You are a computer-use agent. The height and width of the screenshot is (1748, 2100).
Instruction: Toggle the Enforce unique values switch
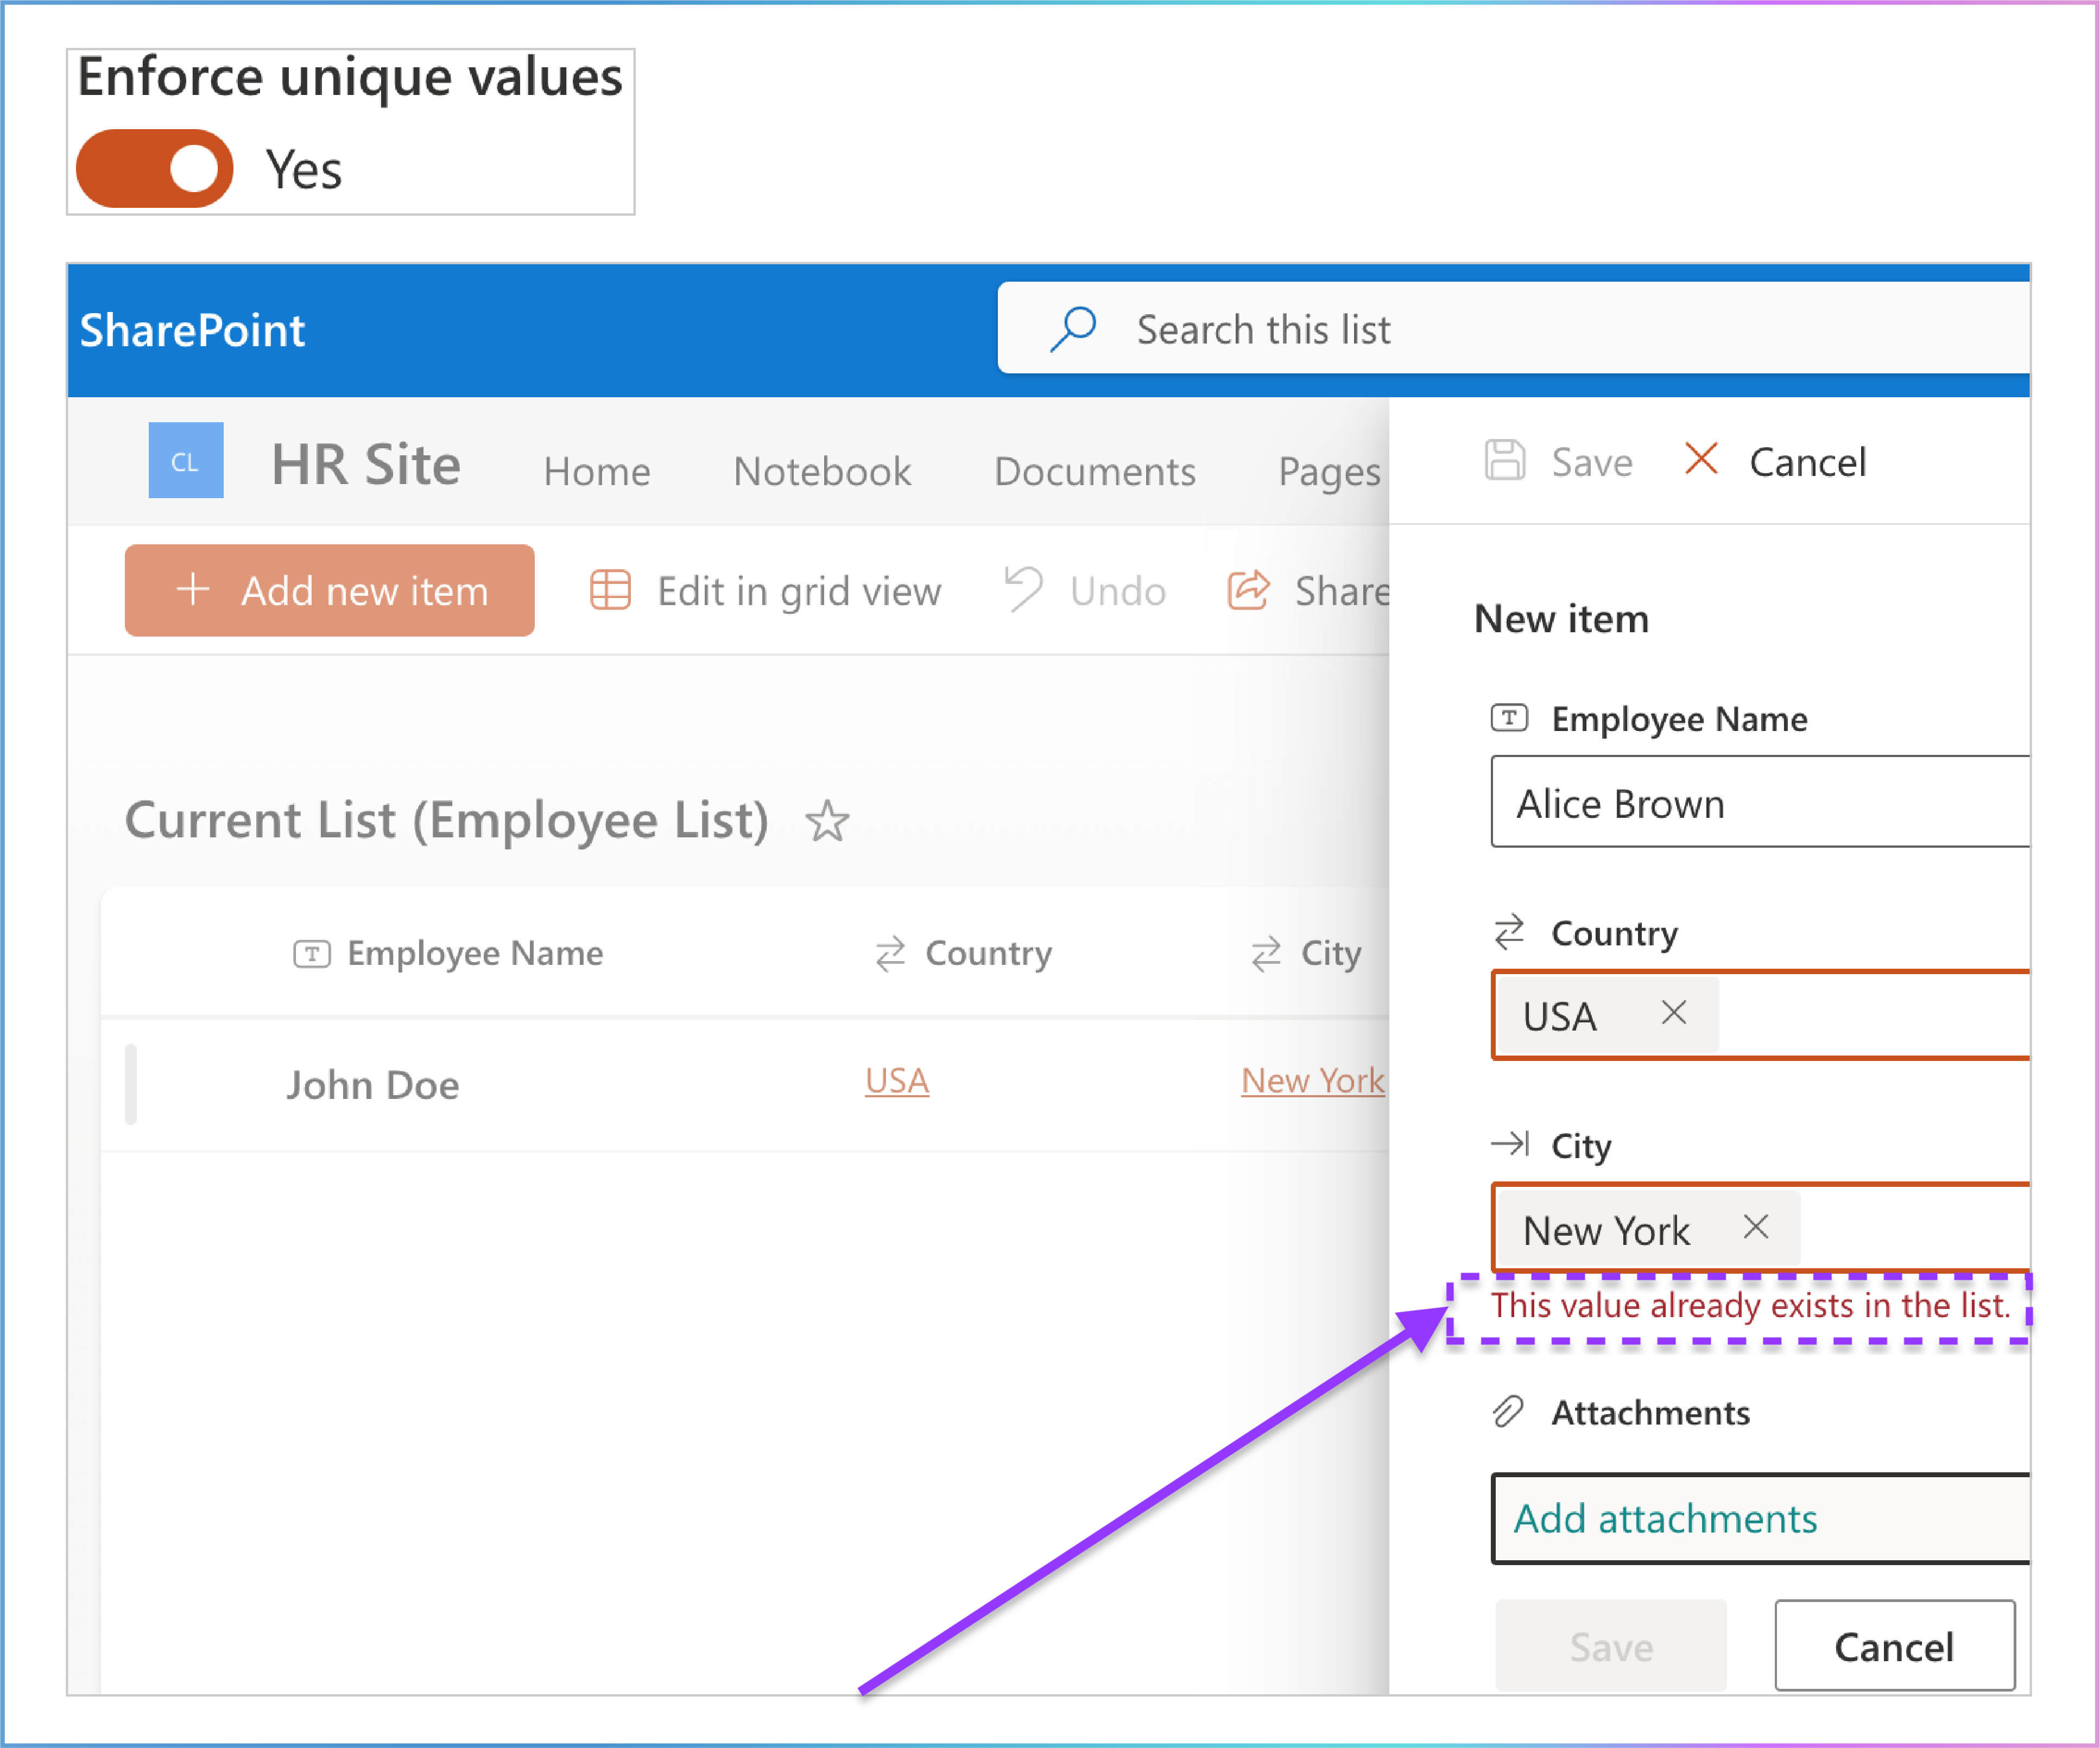pyautogui.click(x=155, y=168)
